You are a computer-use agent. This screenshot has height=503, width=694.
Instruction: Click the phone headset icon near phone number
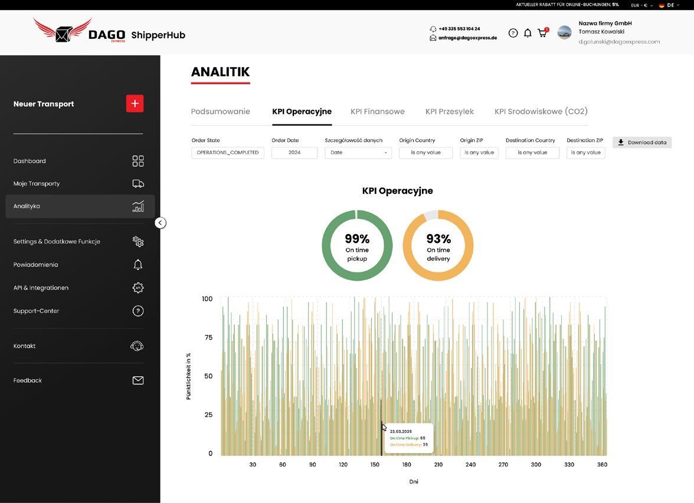433,29
